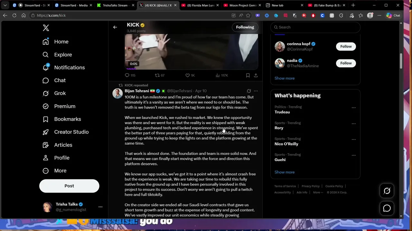Screen dimensions: 412x231
Task: Open options for Nico O'Reilly trend
Action: (353, 140)
